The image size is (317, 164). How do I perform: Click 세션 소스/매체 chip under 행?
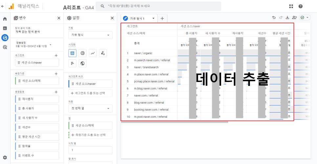(90, 125)
